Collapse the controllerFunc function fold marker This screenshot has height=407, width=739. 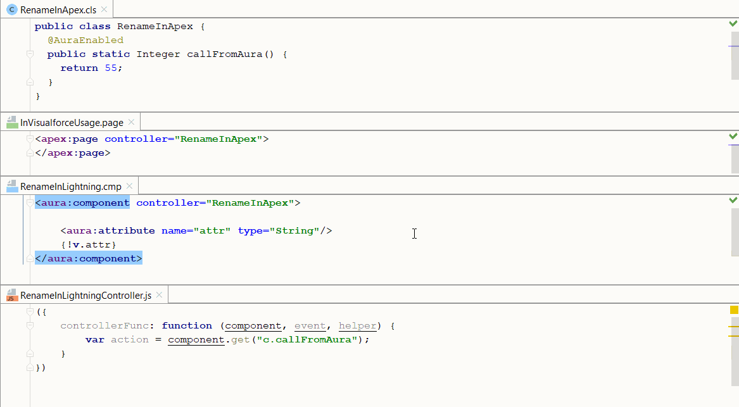point(30,325)
